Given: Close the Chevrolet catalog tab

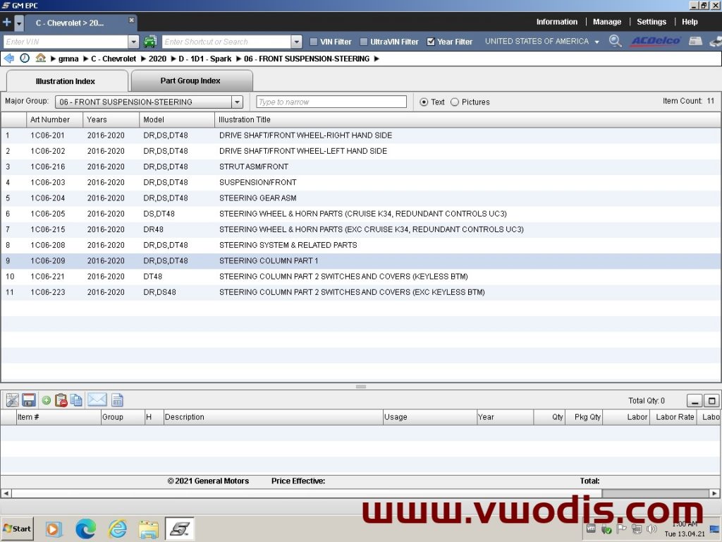Looking at the screenshot, I should pos(131,20).
